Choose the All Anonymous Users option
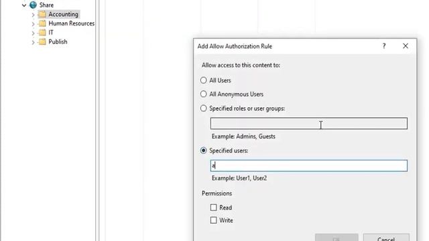Screen dimensions: 429x241 [x=203, y=94]
